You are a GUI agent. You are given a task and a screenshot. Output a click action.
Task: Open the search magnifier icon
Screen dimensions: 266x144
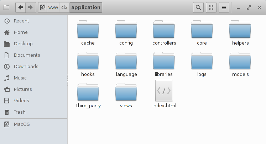[198, 7]
